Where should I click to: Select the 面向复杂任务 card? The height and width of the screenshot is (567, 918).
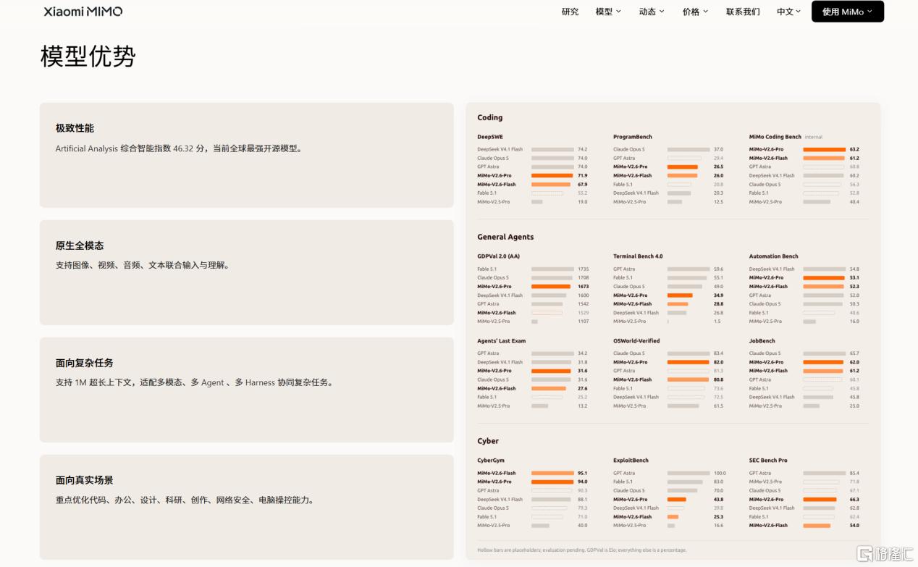(x=247, y=390)
